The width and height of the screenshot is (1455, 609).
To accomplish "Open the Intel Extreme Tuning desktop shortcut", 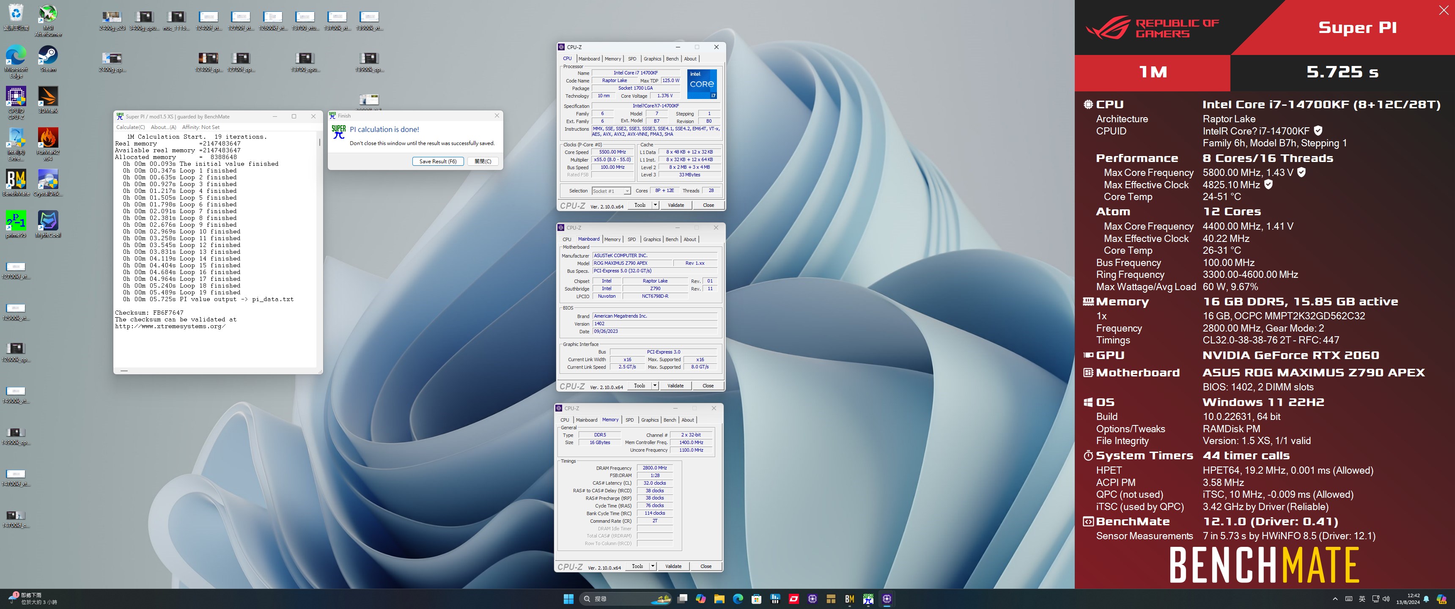I will [16, 144].
